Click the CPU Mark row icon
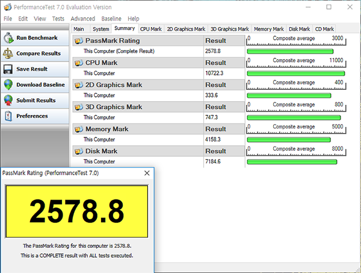The image size is (361, 273). click(78, 63)
